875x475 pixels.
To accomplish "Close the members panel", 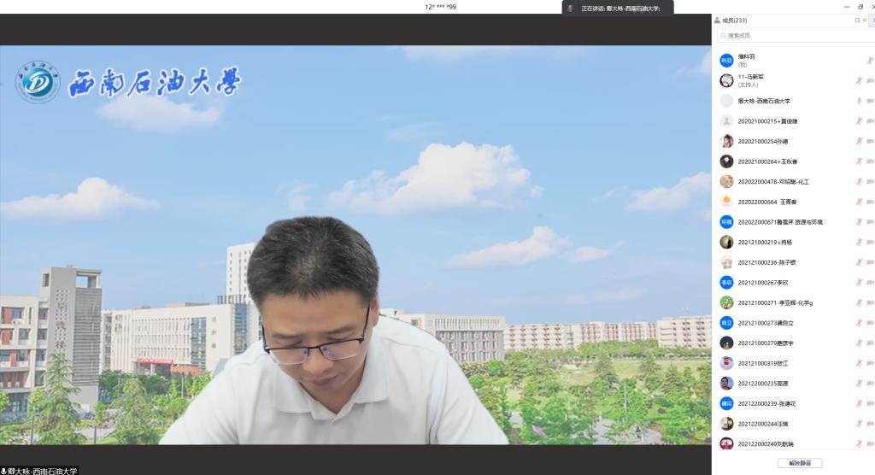I will pos(866,20).
